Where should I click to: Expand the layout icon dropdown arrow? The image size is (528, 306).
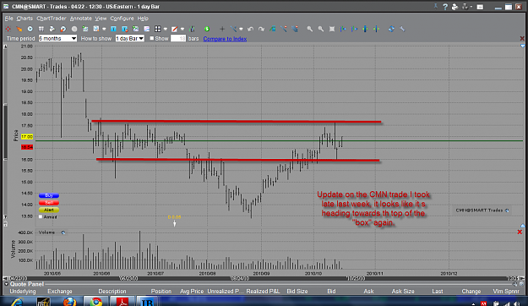coord(166,29)
